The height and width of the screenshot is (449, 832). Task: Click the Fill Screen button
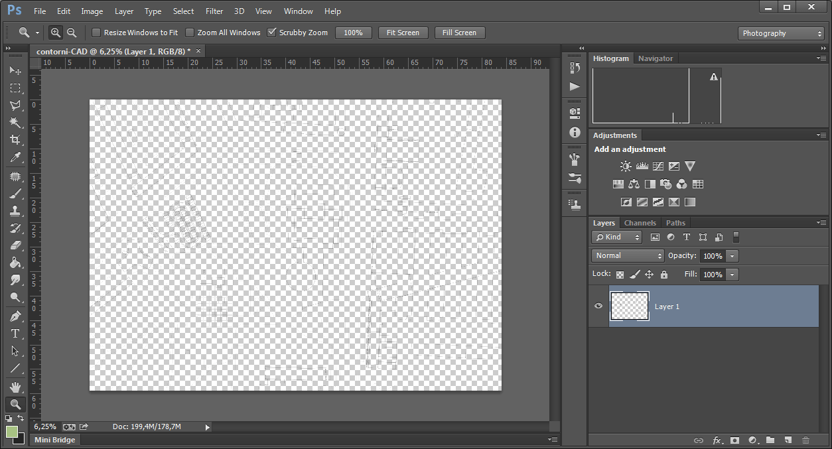click(x=459, y=32)
